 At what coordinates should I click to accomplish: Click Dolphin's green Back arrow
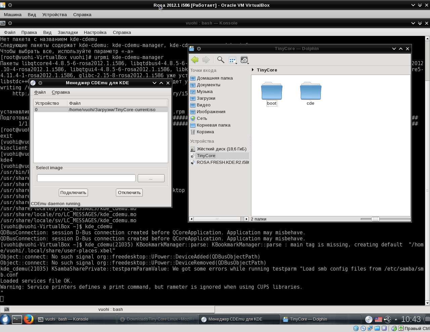pos(195,60)
